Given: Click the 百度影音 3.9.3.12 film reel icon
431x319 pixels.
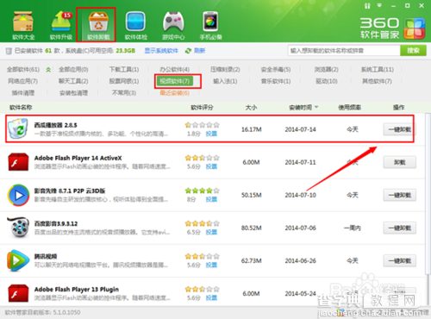Looking at the screenshot, I should pyautogui.click(x=18, y=228).
